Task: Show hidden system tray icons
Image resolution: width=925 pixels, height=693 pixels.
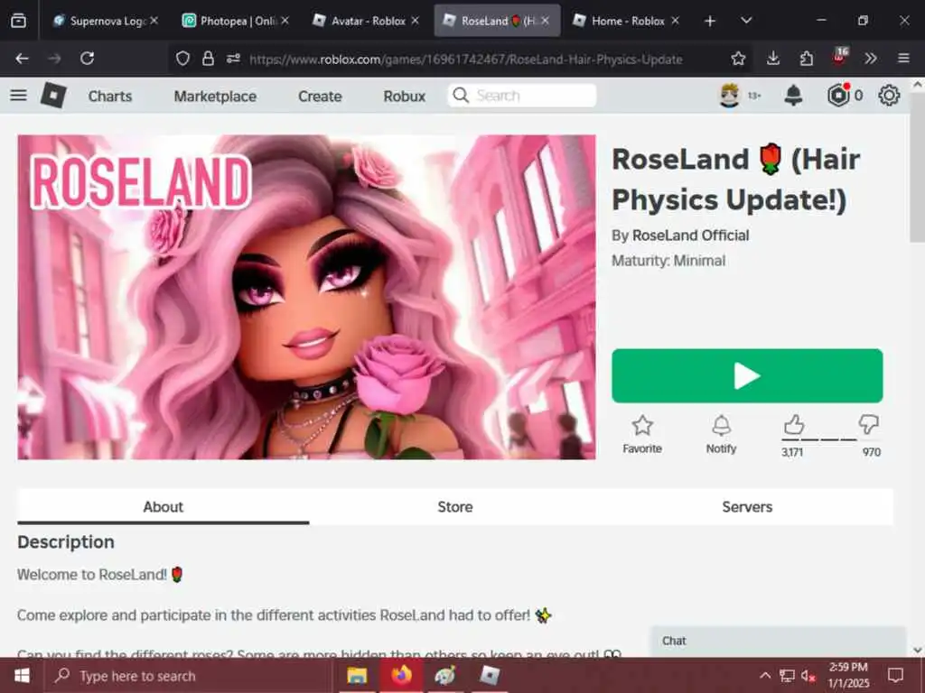Action: [764, 675]
